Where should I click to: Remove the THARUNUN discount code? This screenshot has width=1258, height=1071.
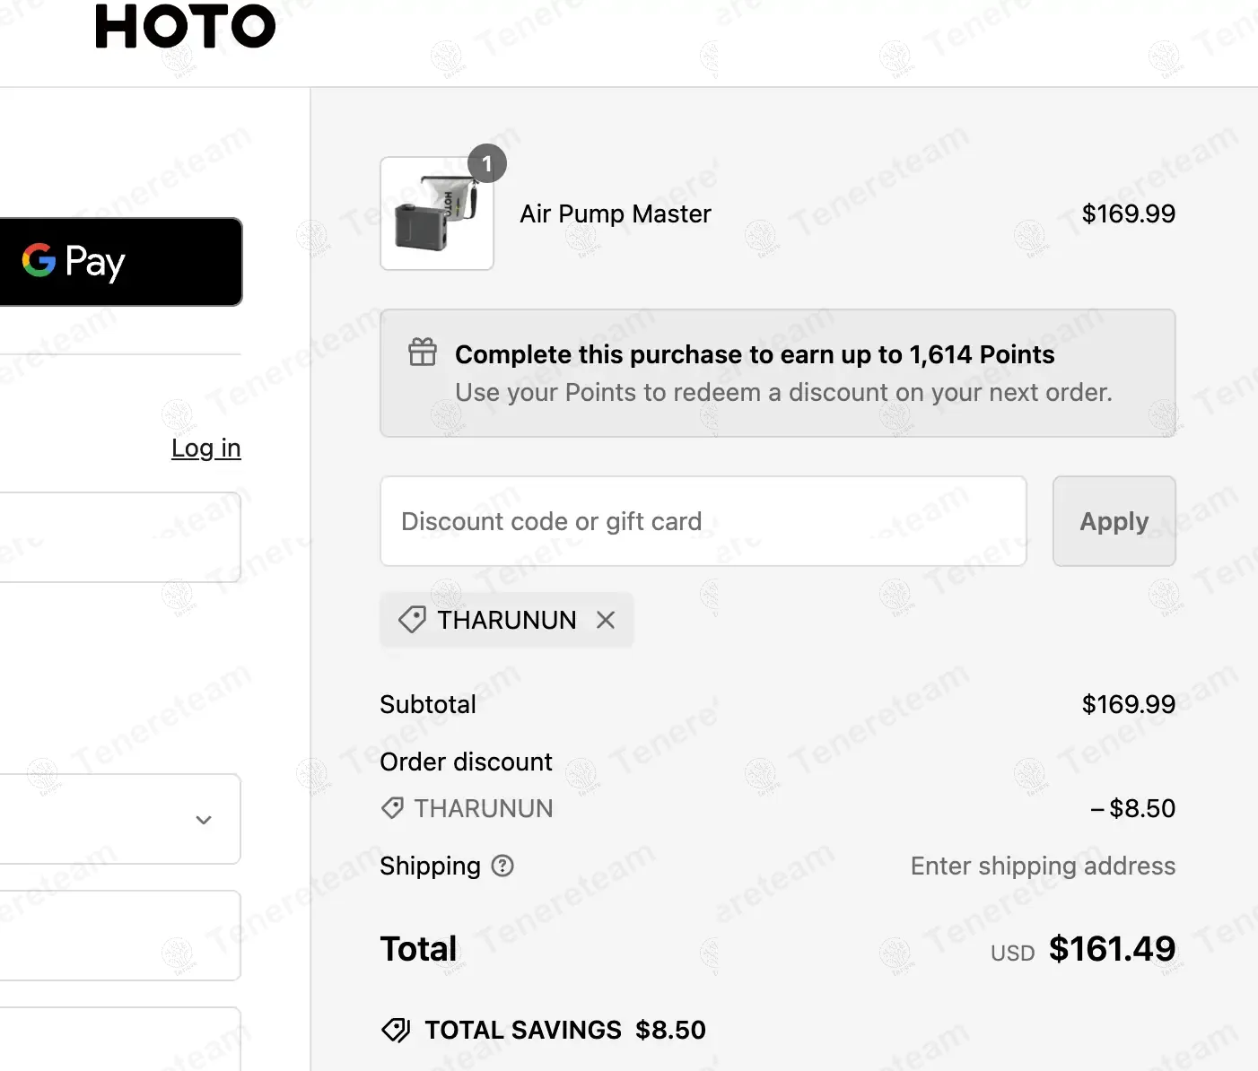pos(606,620)
